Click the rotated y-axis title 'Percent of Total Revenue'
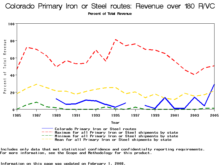Viewport: 220px width, 165px height. (x=5, y=67)
